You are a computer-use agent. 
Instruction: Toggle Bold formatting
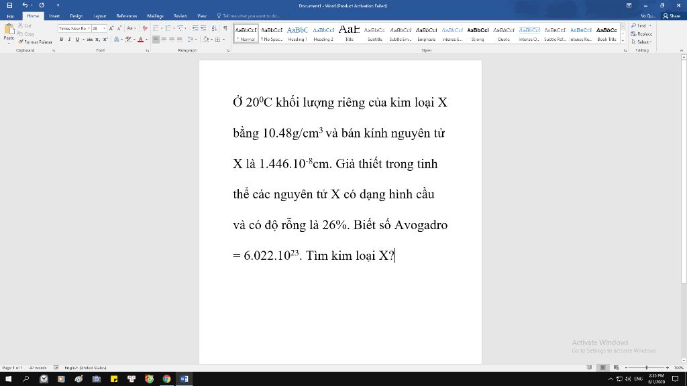coord(61,40)
